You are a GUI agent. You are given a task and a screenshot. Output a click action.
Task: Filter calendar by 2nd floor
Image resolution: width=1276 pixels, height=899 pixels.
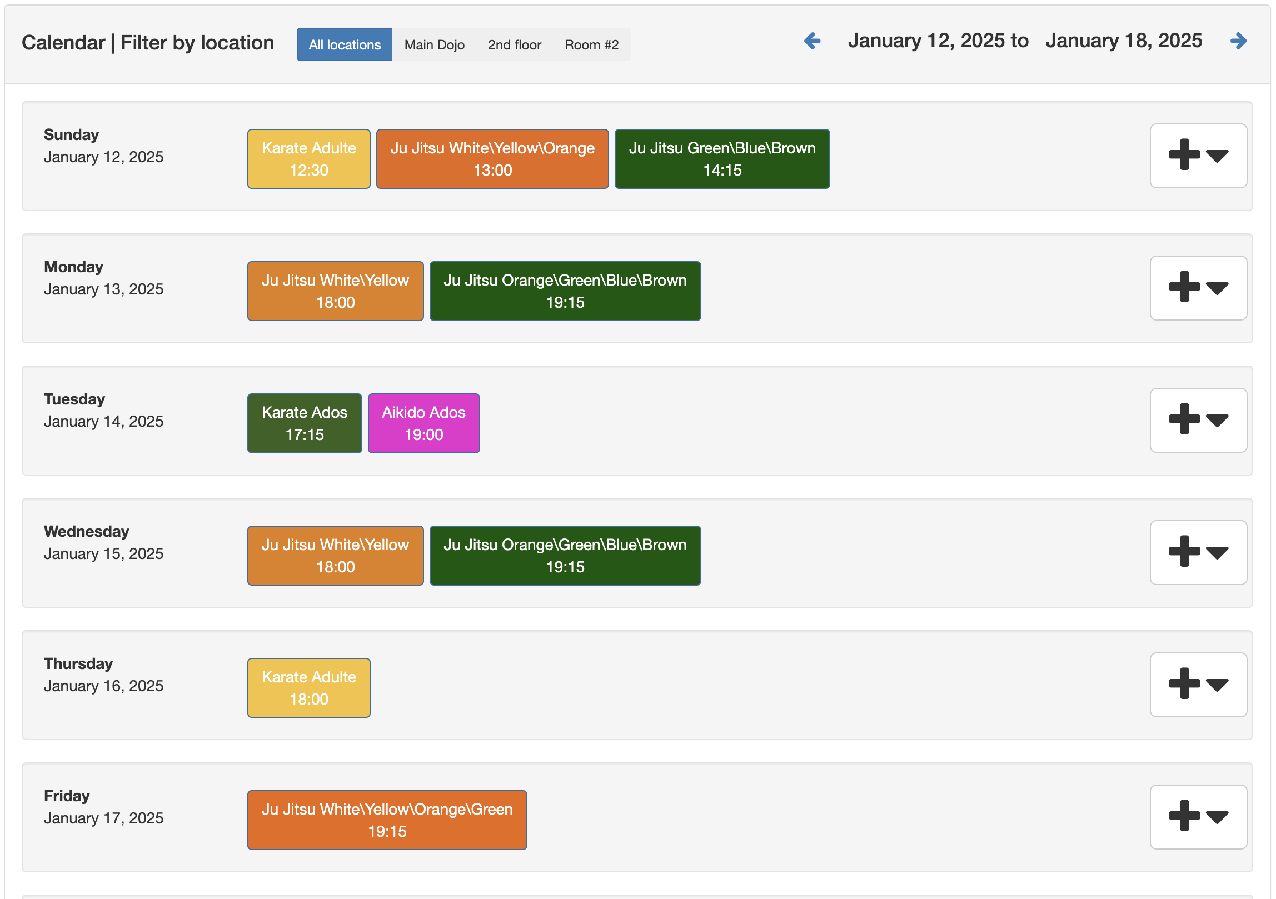(x=514, y=44)
